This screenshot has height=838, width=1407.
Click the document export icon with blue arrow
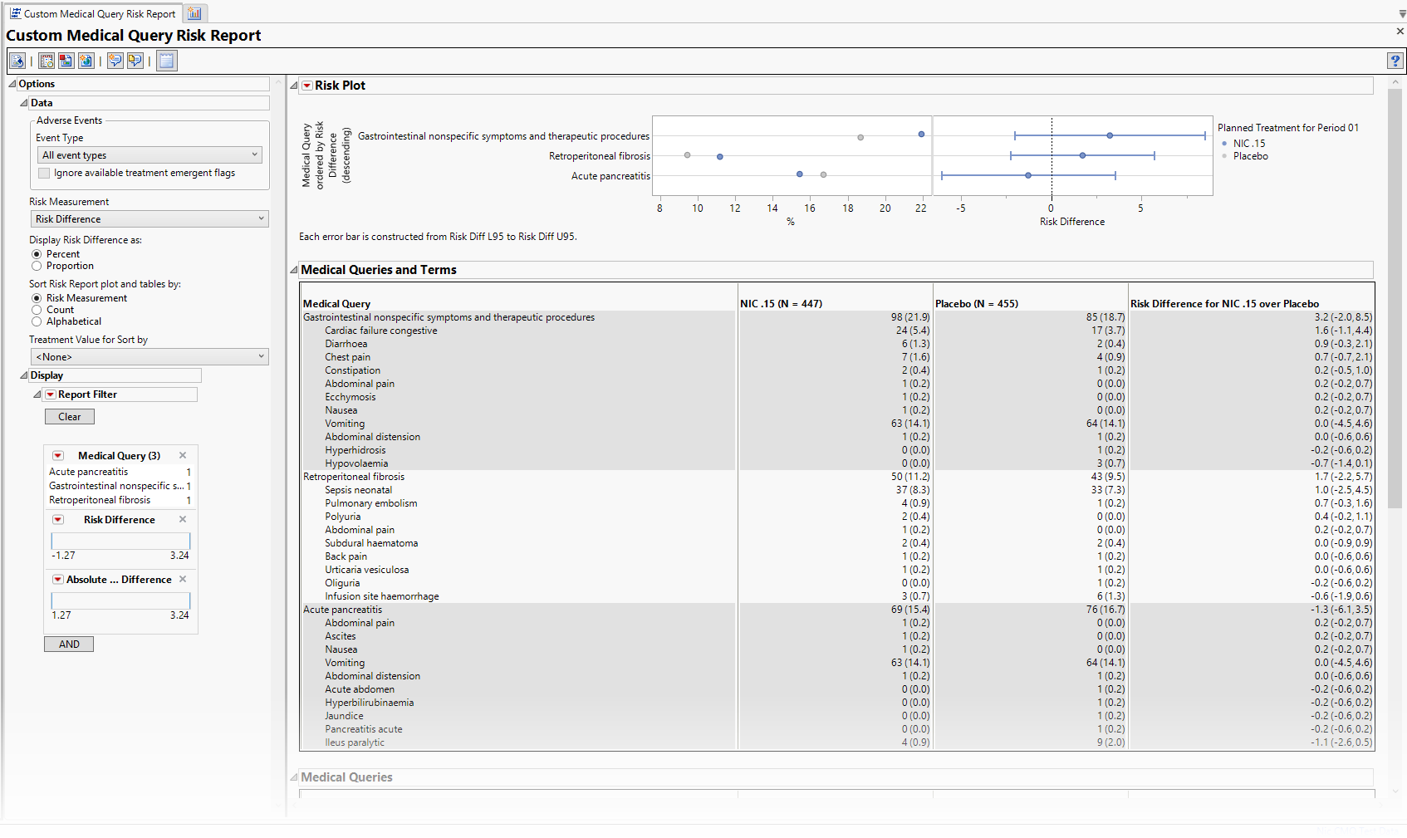[x=17, y=61]
